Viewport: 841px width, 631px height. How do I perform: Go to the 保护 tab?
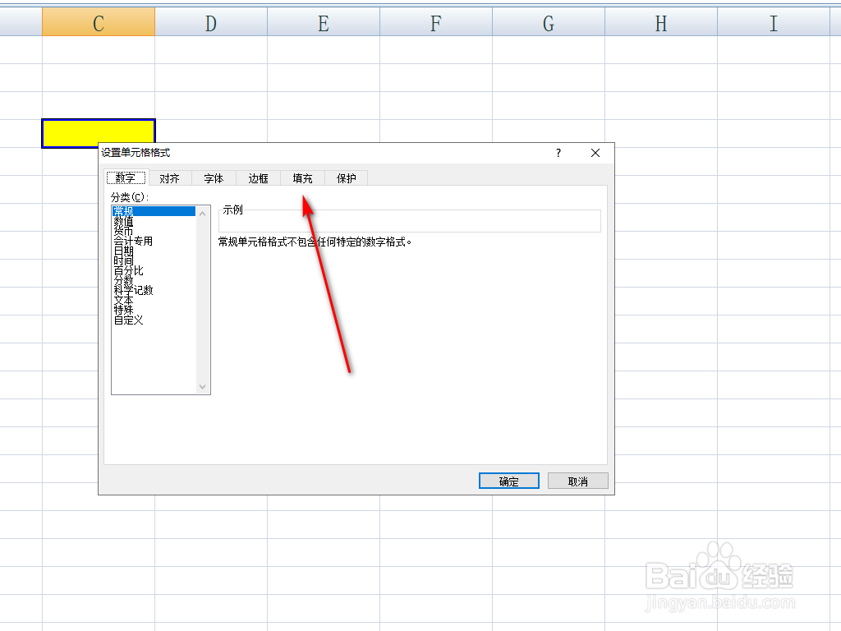coord(347,178)
